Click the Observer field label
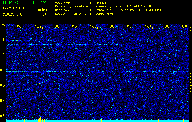This screenshot has height=122, width=192. pyautogui.click(x=62, y=3)
